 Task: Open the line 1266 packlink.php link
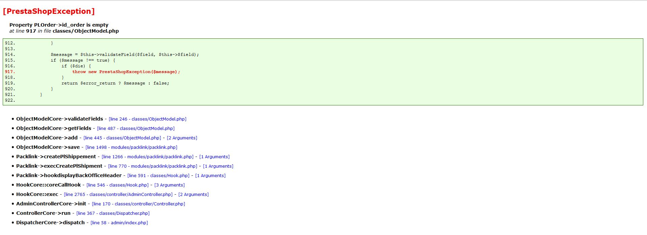148,157
